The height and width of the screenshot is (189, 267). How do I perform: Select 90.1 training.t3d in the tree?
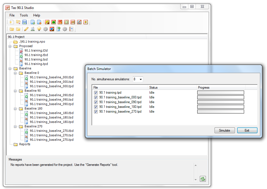tap(36, 50)
